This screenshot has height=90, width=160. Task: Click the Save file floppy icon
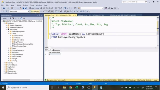tap(23, 8)
